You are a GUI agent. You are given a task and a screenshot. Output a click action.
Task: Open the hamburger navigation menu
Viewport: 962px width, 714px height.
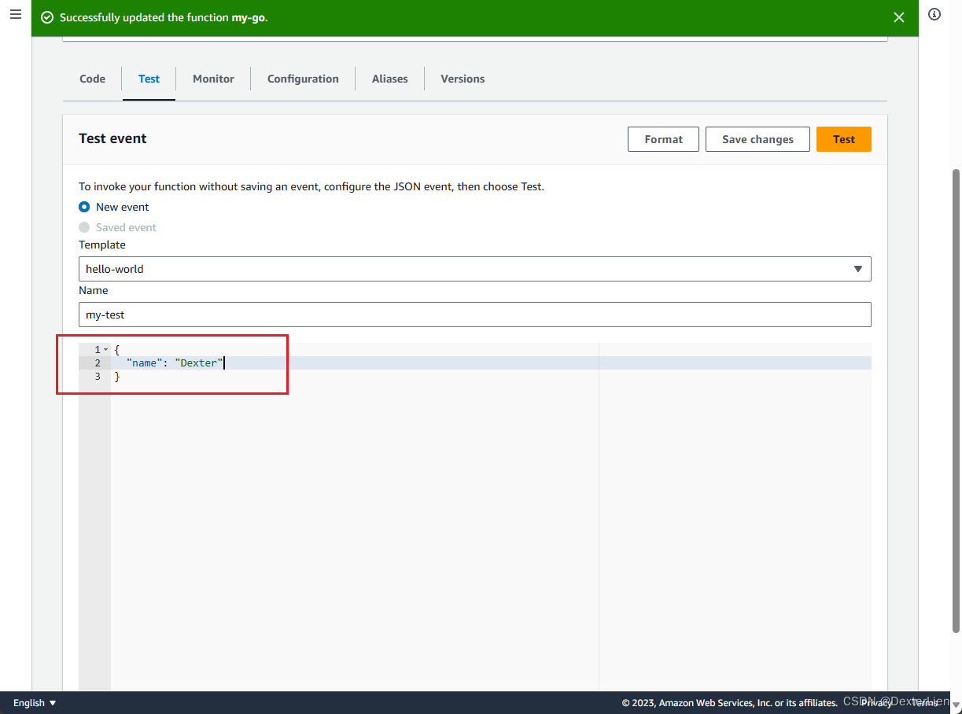15,14
